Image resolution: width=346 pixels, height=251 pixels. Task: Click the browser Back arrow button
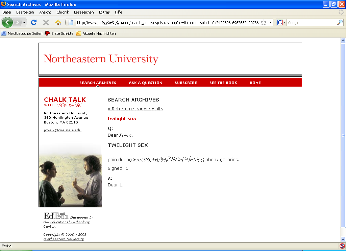(7, 22)
